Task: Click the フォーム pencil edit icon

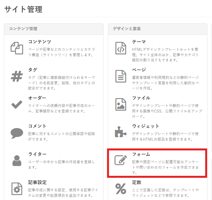Action: coord(121,160)
